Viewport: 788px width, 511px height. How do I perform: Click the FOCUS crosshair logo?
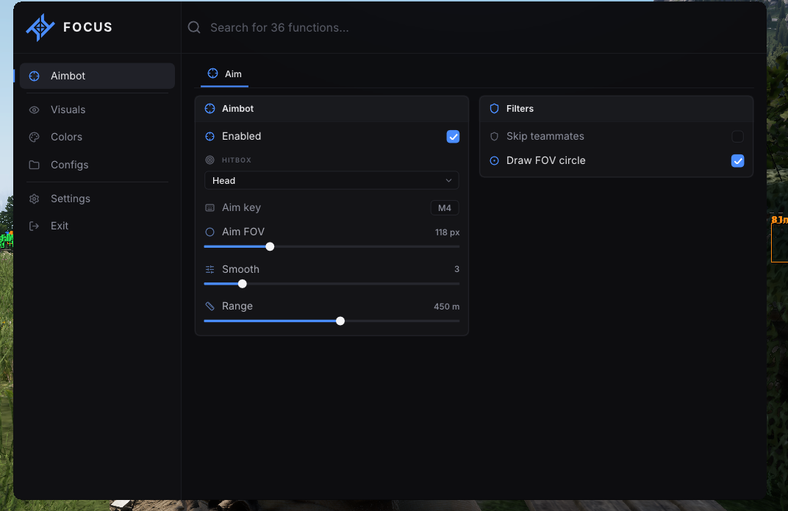coord(40,27)
